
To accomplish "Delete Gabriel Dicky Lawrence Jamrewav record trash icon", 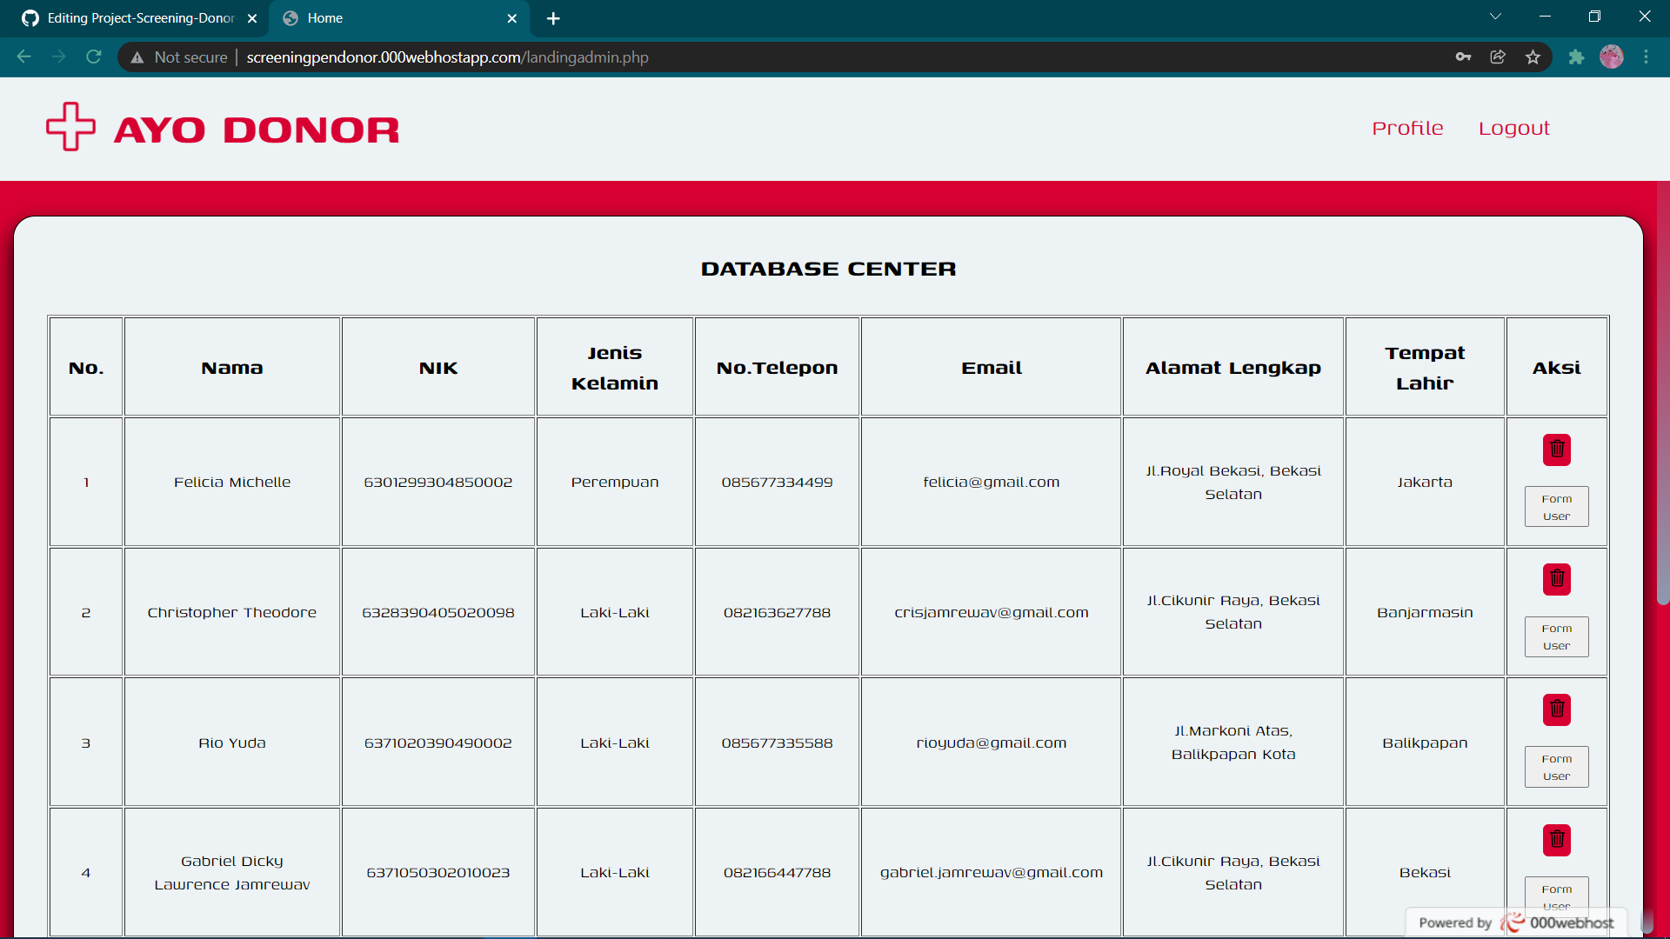I will click(1557, 840).
